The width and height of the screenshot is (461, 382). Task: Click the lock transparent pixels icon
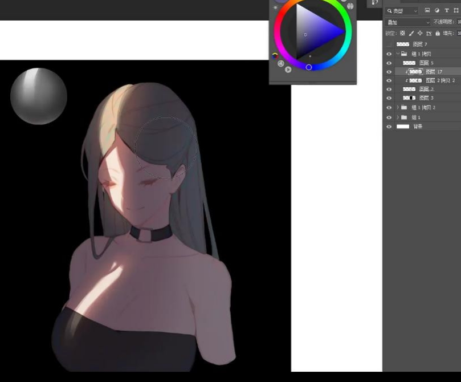tap(402, 34)
